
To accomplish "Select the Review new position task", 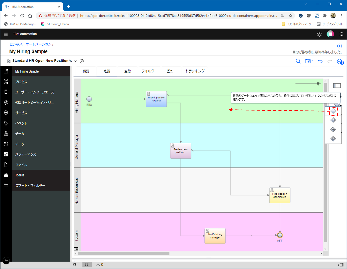I will [181, 151].
